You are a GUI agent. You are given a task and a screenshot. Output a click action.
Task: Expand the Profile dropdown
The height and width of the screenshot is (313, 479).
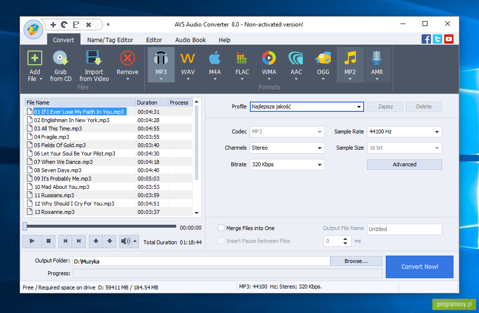(359, 106)
